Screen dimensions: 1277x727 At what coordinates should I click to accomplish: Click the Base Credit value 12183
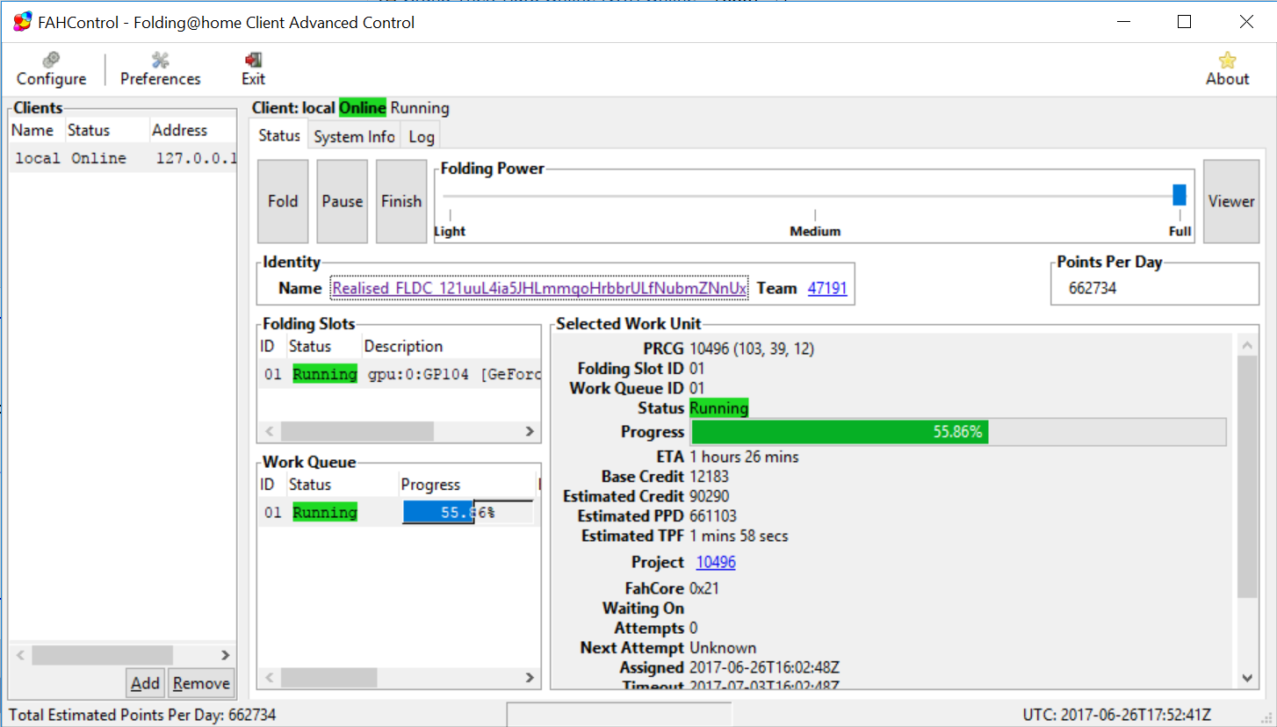click(x=709, y=477)
